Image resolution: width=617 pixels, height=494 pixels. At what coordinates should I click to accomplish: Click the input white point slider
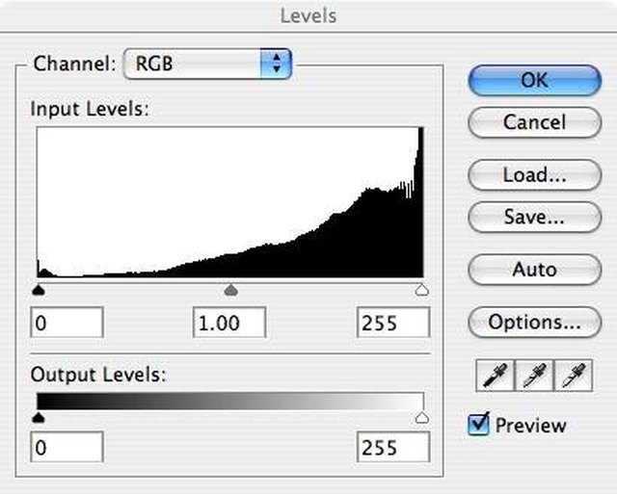pyautogui.click(x=422, y=291)
